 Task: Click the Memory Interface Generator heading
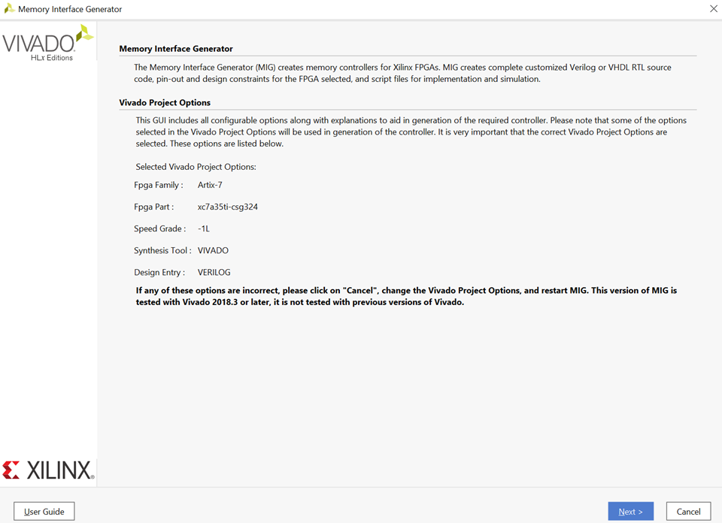click(176, 49)
